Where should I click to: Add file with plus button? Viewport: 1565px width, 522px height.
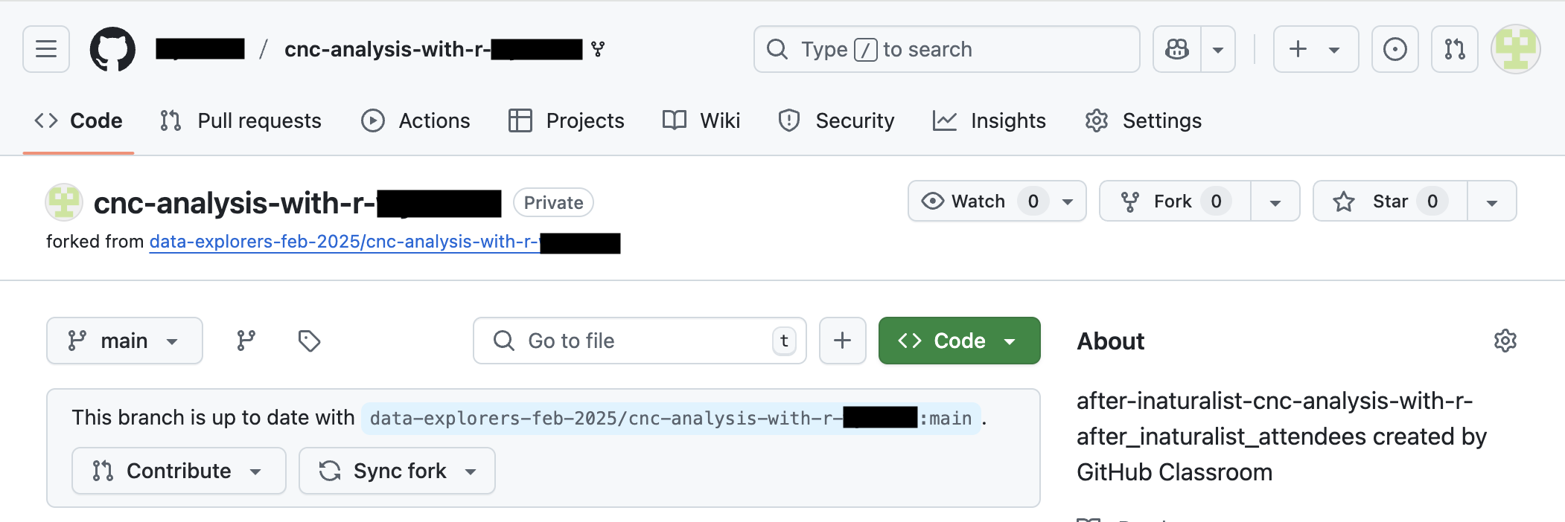click(842, 341)
